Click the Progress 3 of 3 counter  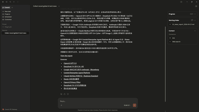[192, 14]
